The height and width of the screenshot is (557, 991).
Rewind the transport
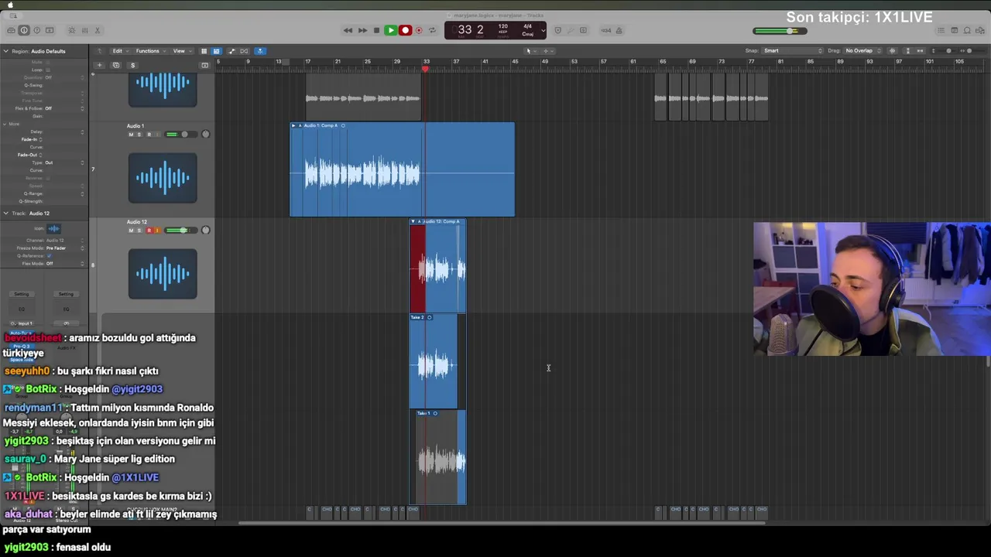click(348, 30)
